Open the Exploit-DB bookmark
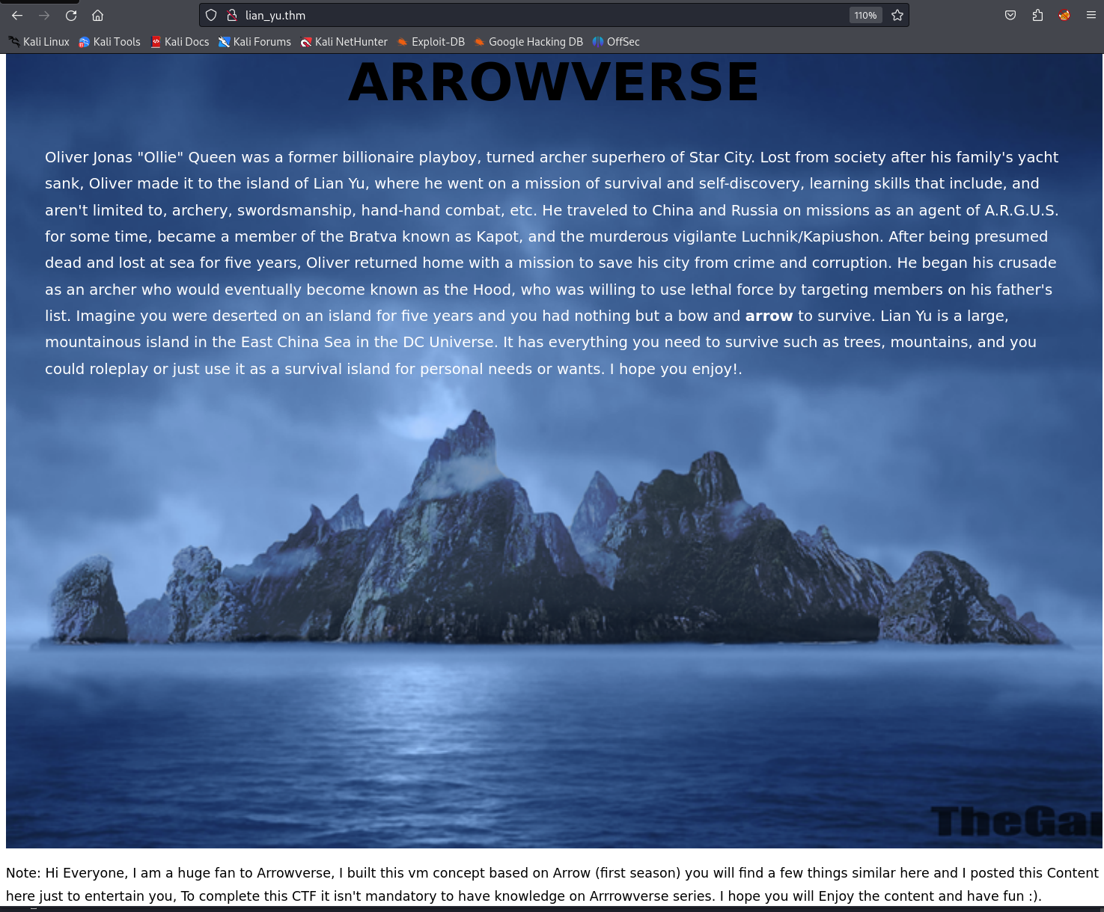 (x=431, y=42)
